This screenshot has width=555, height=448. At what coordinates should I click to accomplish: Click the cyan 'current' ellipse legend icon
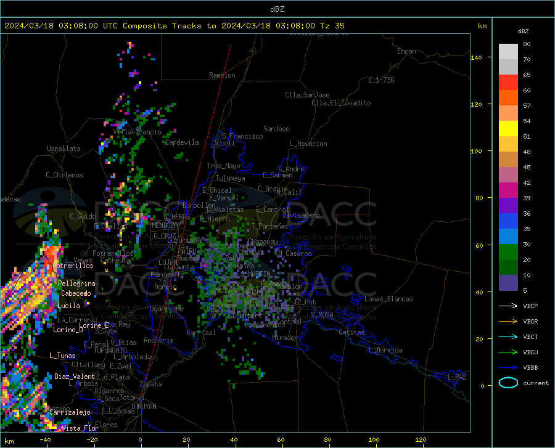click(508, 383)
